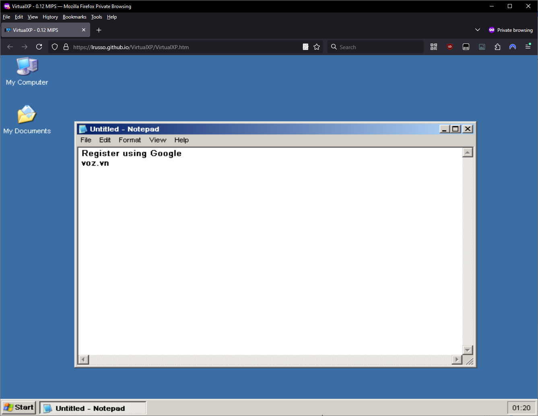The width and height of the screenshot is (538, 416).
Task: Select the VirtualXP browser tab
Action: click(x=45, y=30)
